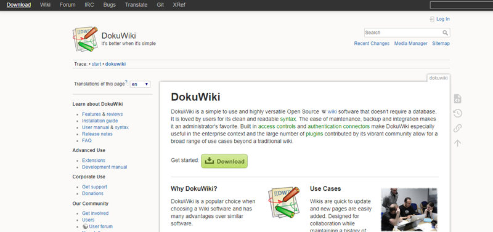Open the Extensions sidebar link
Image resolution: width=493 pixels, height=232 pixels.
(94, 161)
